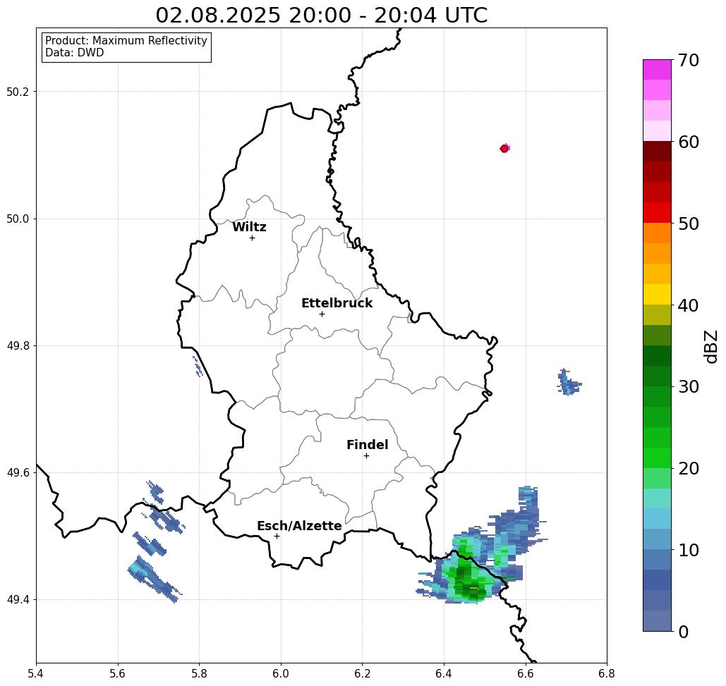The width and height of the screenshot is (726, 686).
Task: Click the colorbar label '60'
Action: click(x=688, y=142)
